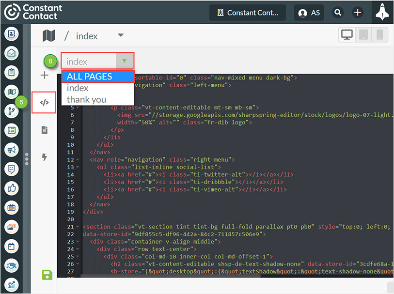Click the lightning bolt actions icon
Image resolution: width=394 pixels, height=294 pixels.
[x=44, y=156]
